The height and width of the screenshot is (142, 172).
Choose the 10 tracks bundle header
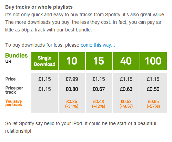click(x=72, y=61)
